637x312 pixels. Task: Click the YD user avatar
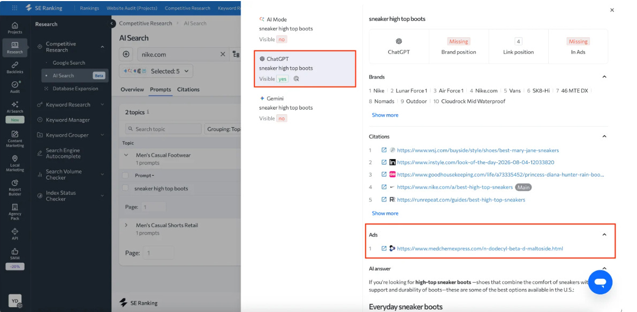(x=14, y=301)
